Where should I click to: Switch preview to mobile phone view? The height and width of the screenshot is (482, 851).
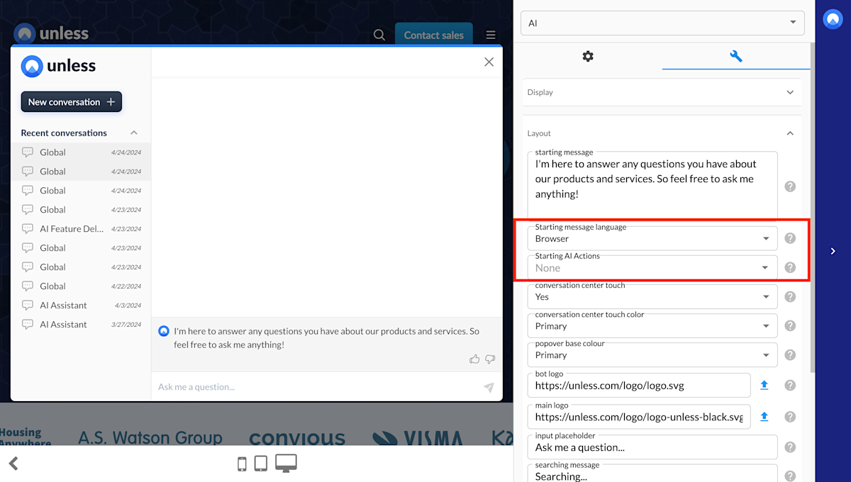(242, 463)
